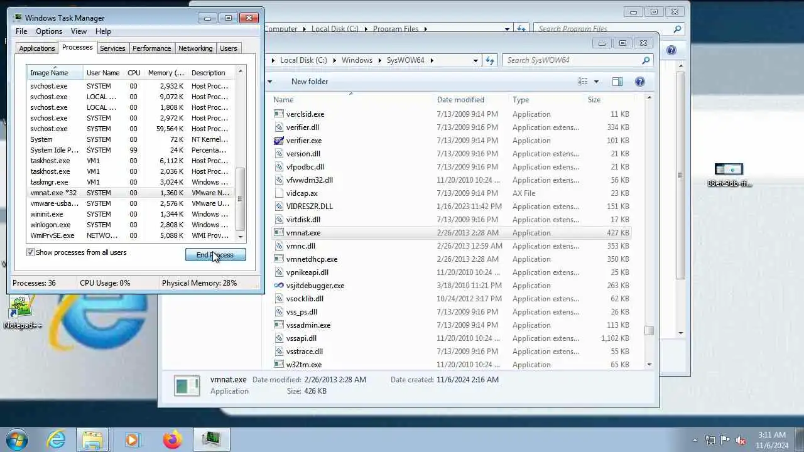Click the vssadmin.exe file icon
Image resolution: width=804 pixels, height=452 pixels.
[279, 325]
